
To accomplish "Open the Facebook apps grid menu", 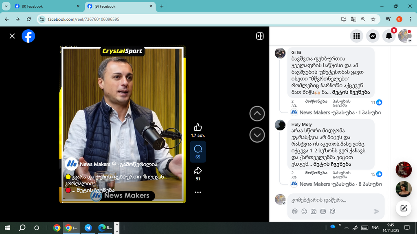I will pyautogui.click(x=357, y=36).
